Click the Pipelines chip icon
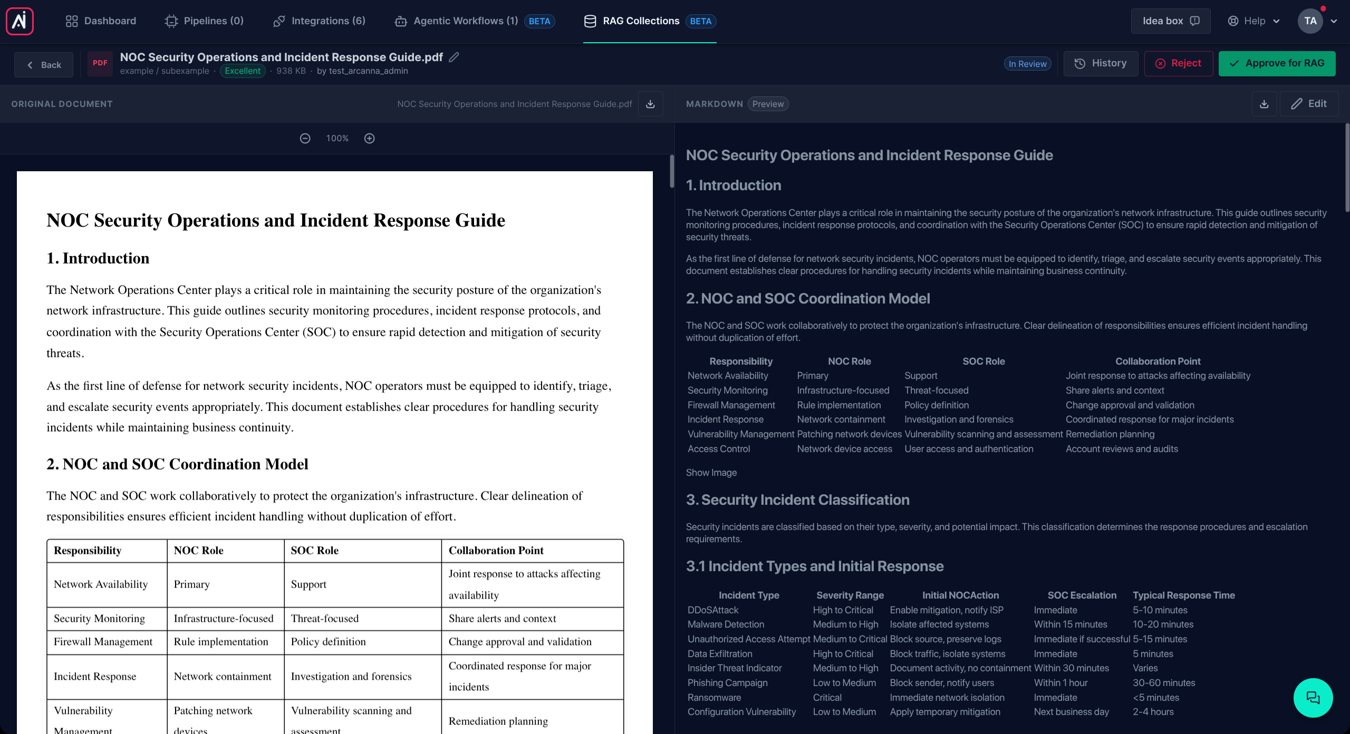The width and height of the screenshot is (1350, 734). tap(171, 21)
